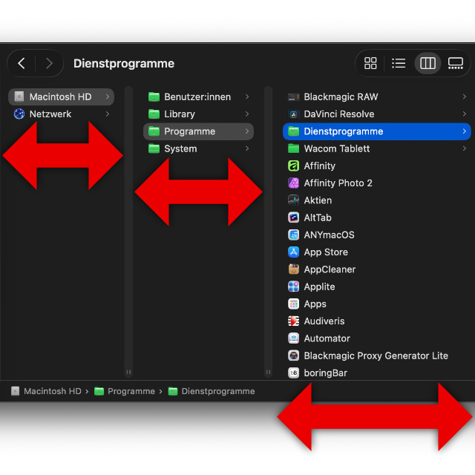Click the App Store icon
Screen dimensions: 475x475
294,252
